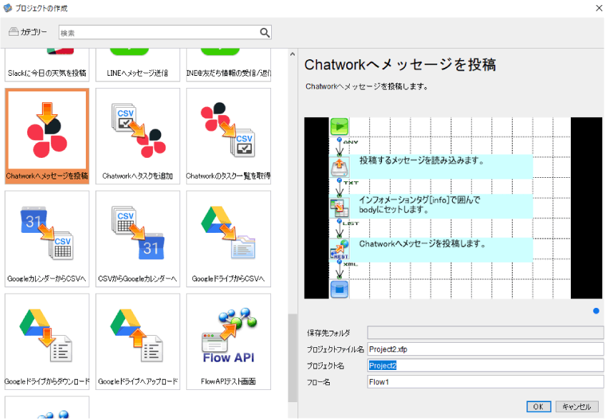Screen dimensions: 608x420
Task: Pick CSVからGoogleカレンダーへ template icon
Action: [137, 239]
